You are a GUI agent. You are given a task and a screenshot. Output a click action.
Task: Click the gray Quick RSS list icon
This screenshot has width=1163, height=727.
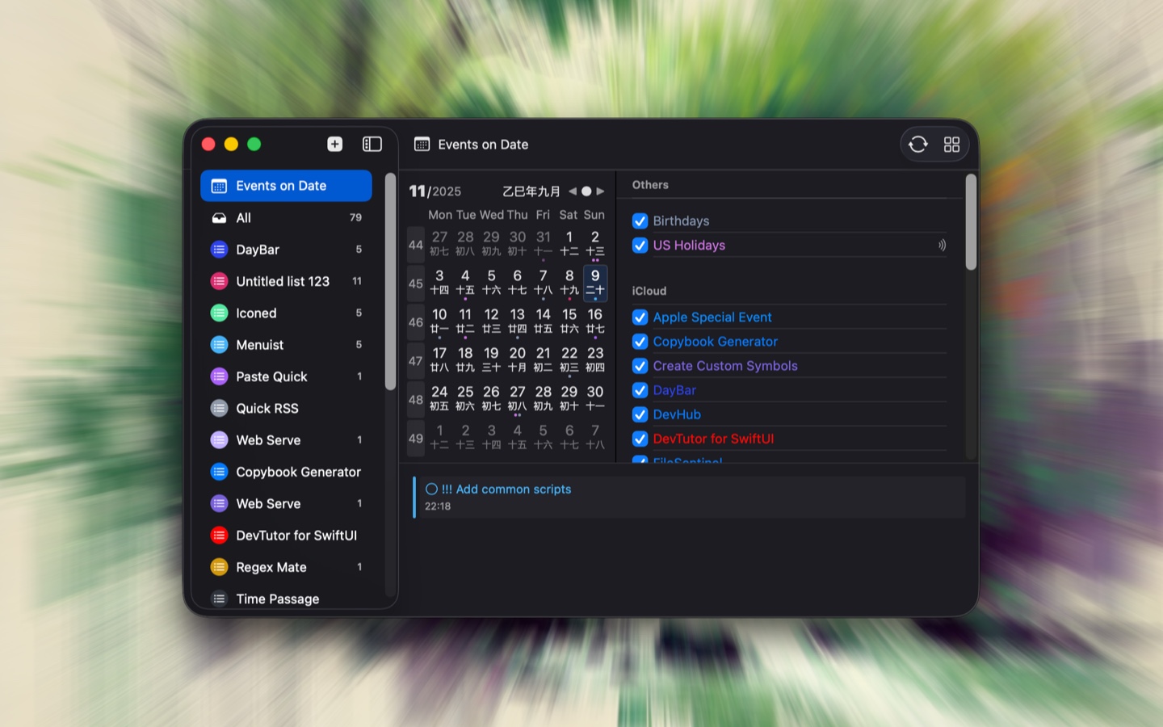click(x=219, y=408)
